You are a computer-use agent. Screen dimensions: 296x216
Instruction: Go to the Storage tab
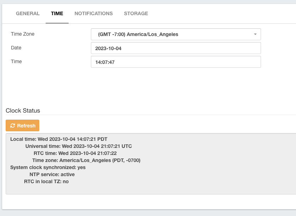(x=136, y=13)
